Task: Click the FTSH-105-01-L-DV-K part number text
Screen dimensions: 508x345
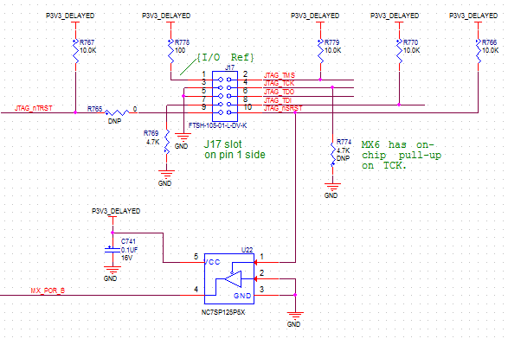Action: pyautogui.click(x=218, y=125)
